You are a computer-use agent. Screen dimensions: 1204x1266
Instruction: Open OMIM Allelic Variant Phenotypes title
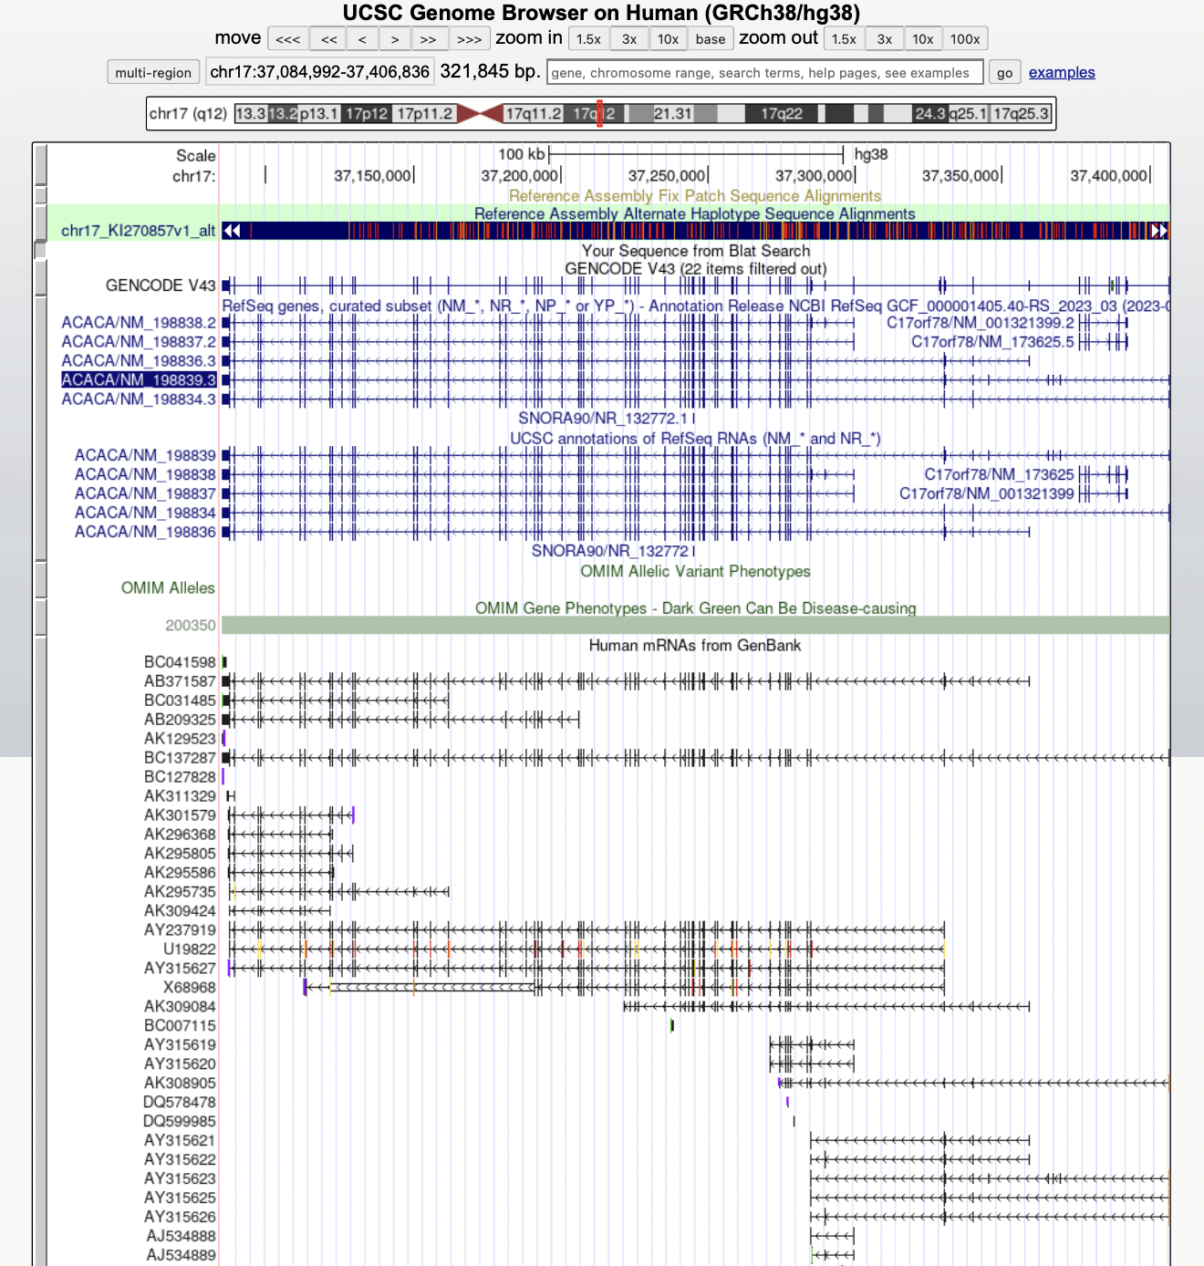click(695, 572)
